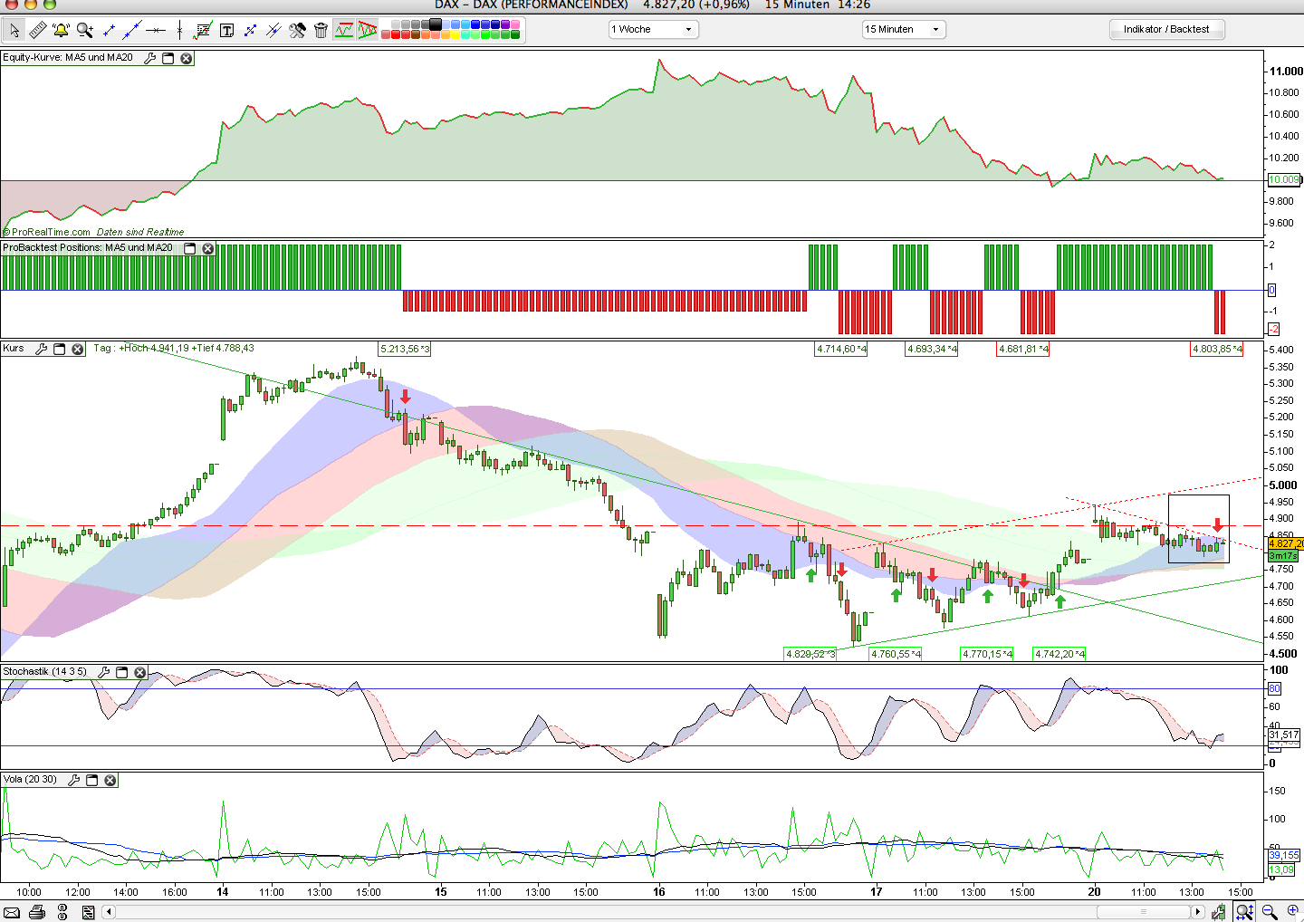Close the ProBacktest Positions panel
This screenshot has width=1304, height=922.
tap(208, 248)
